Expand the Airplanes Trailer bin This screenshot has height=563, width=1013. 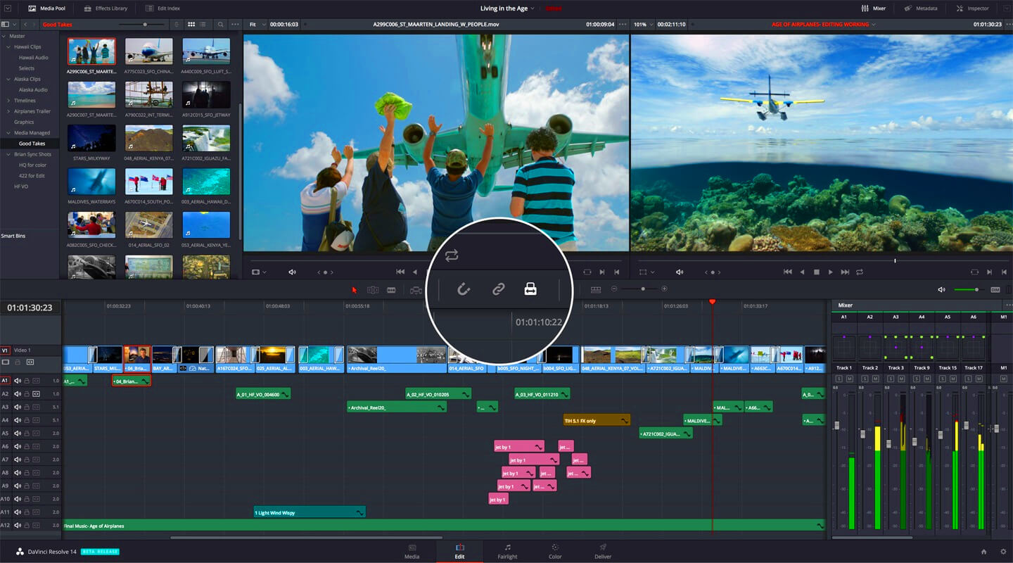coord(9,111)
